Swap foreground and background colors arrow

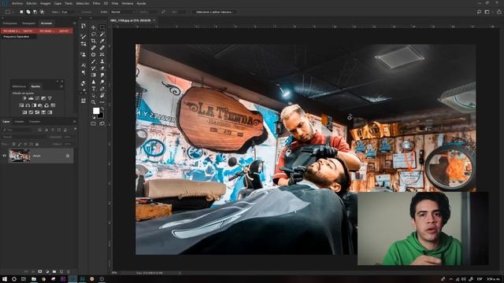102,109
